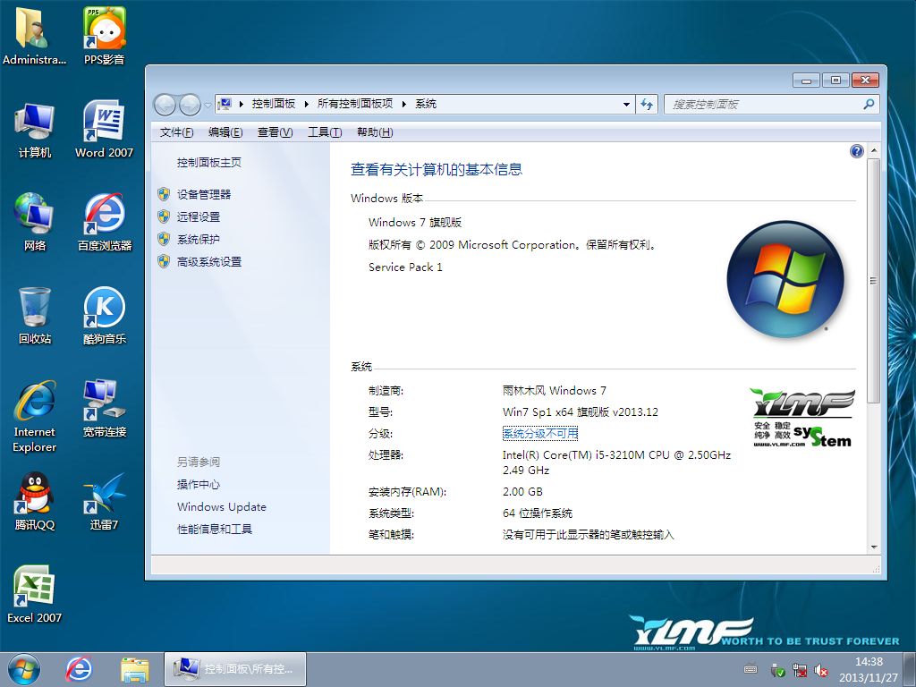Click the safely remove hardware USB tray icon
This screenshot has height=687, width=916.
click(777, 669)
